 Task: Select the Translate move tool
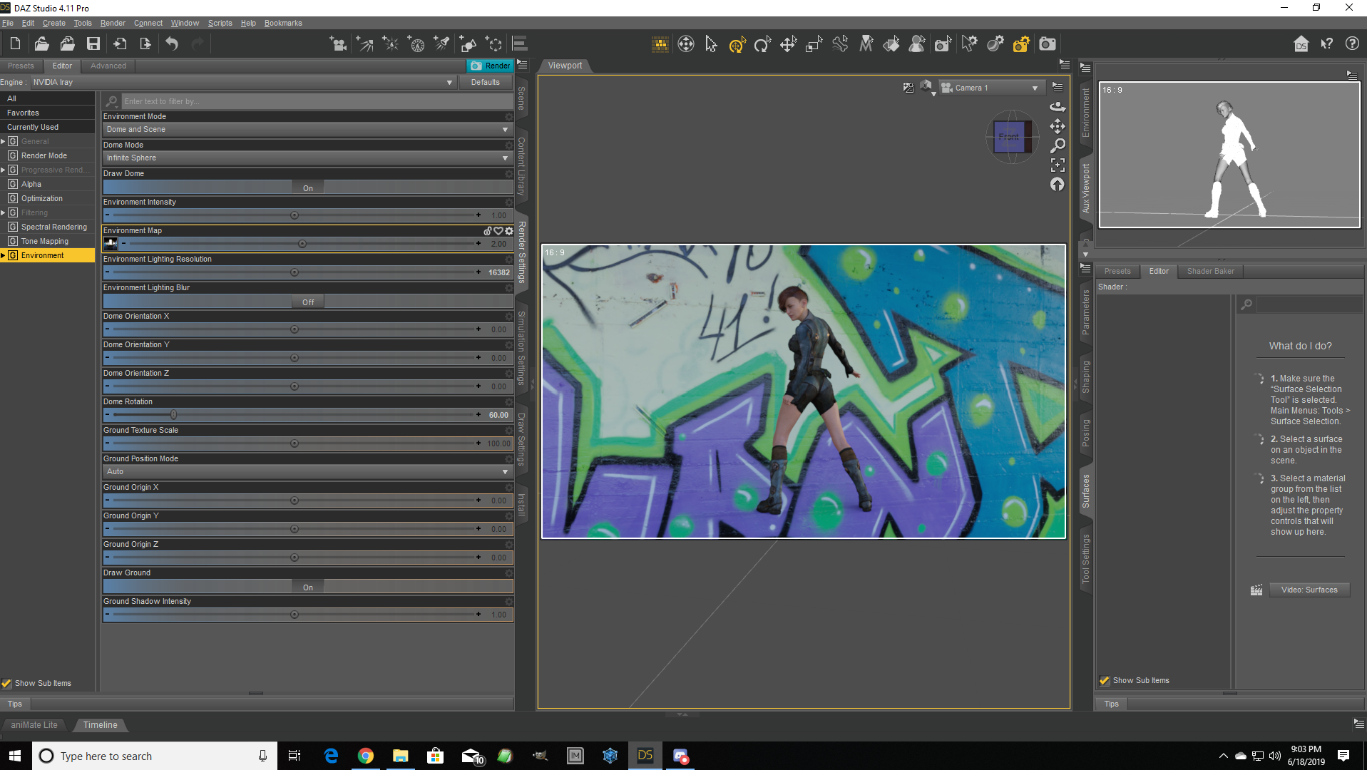point(788,44)
